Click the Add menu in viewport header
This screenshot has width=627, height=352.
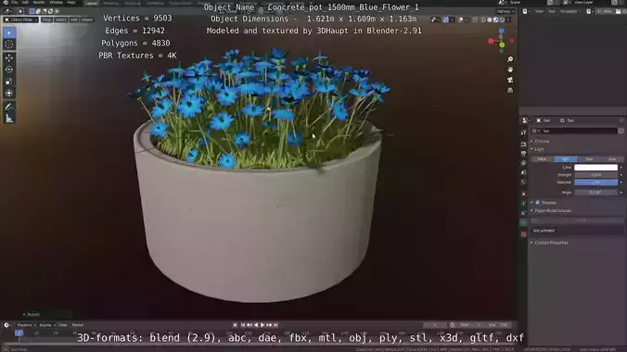pyautogui.click(x=74, y=19)
